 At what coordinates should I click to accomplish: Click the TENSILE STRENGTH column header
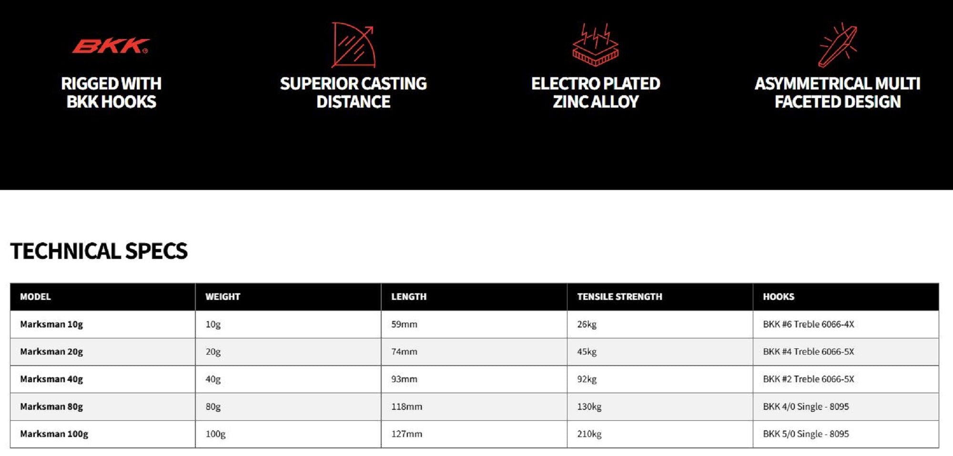619,297
